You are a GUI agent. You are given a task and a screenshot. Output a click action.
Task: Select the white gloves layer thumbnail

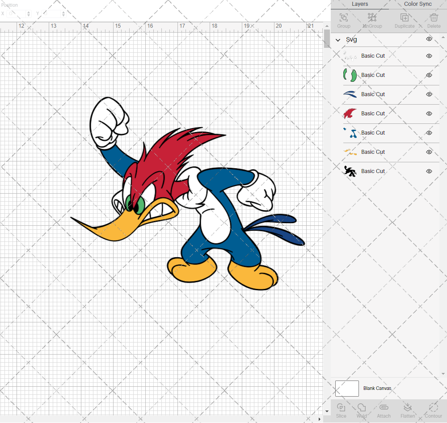(350, 56)
